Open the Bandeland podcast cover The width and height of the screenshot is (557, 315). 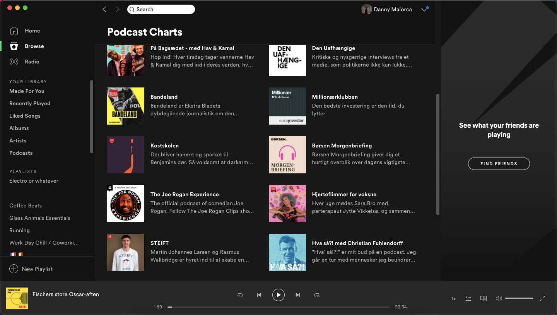click(126, 106)
